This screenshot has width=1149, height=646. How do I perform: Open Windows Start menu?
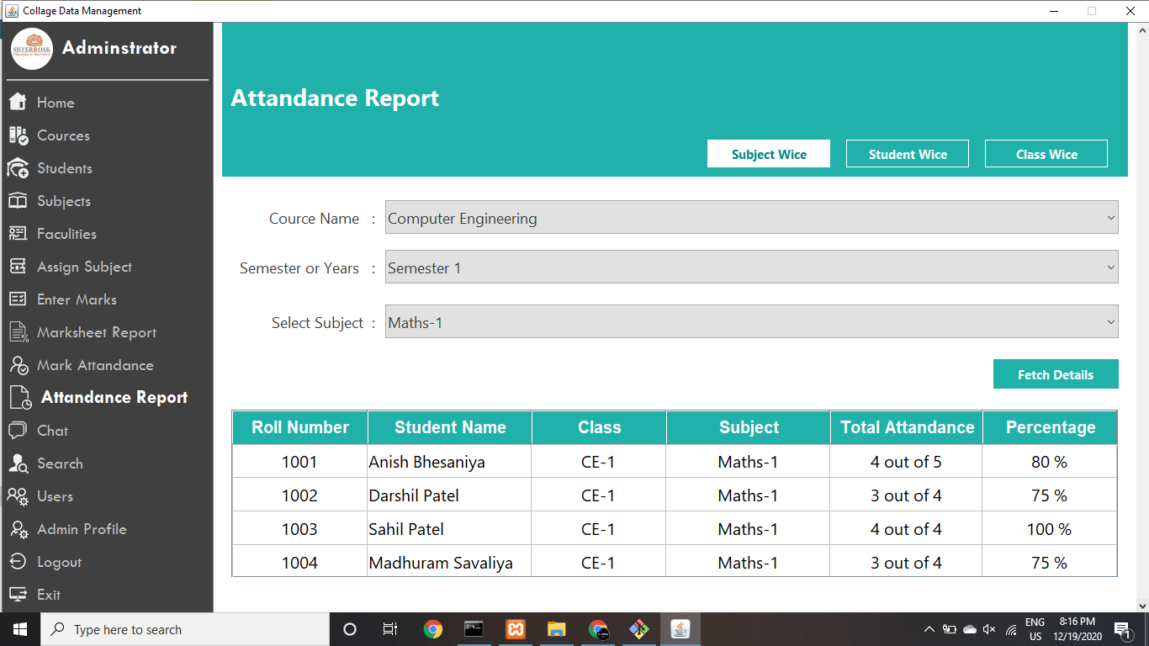20,629
